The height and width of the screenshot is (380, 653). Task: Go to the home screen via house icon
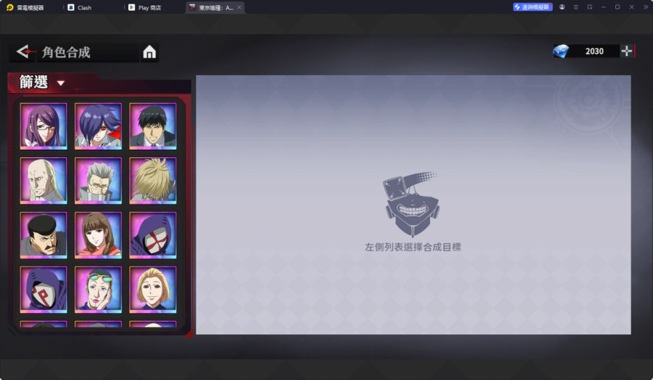(149, 53)
